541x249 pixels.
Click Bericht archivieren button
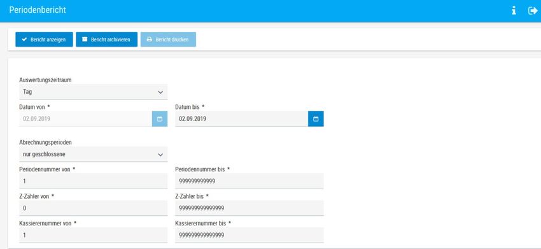click(x=107, y=39)
